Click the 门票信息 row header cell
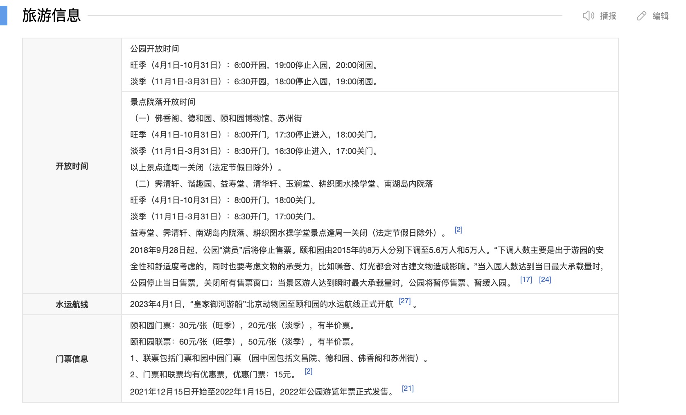The image size is (686, 415). (x=72, y=359)
